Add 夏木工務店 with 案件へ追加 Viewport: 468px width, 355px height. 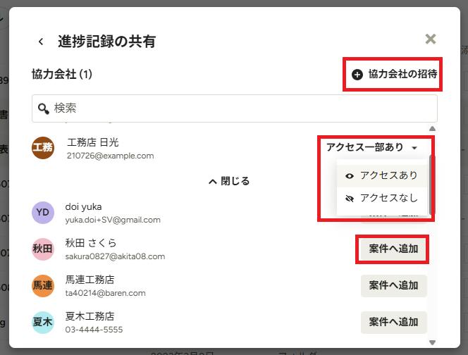(x=393, y=322)
